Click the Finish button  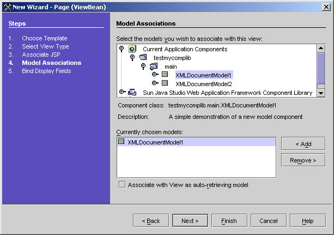[229, 221]
